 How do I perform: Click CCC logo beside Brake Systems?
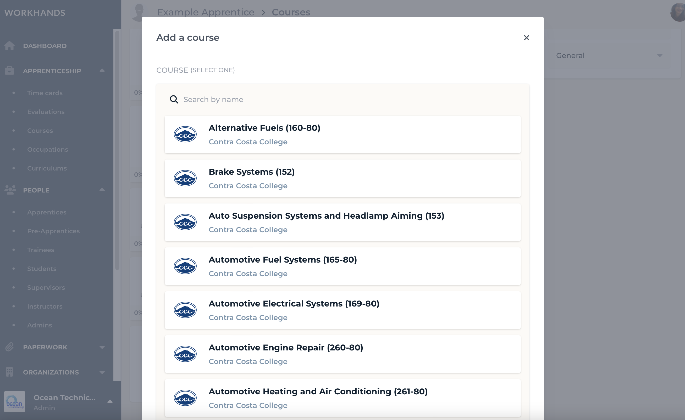click(185, 178)
